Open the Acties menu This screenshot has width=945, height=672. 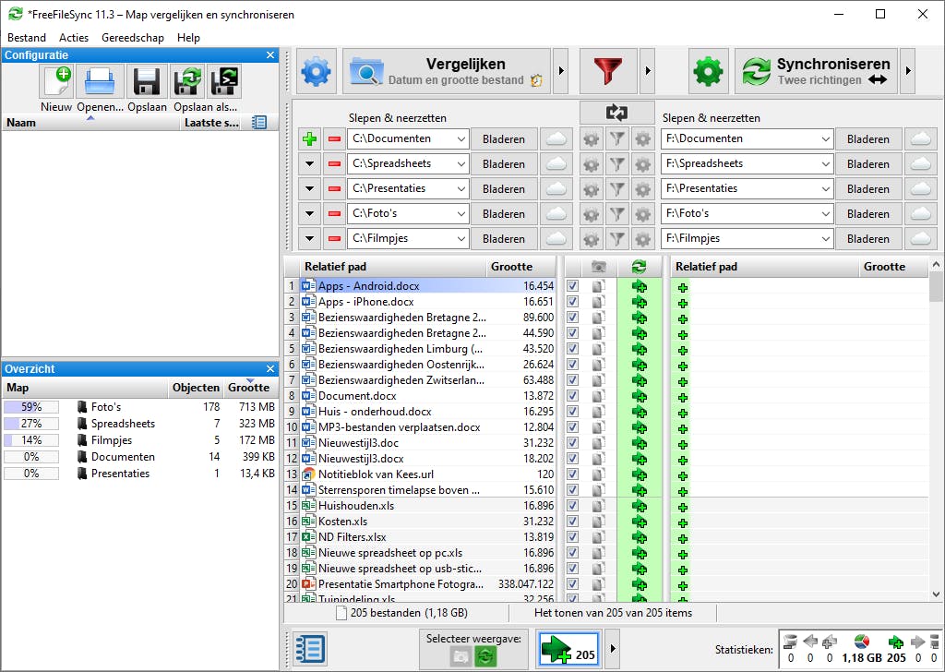point(74,37)
